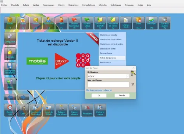Open Consultation de ventes F9 tile

[x=113, y=23]
